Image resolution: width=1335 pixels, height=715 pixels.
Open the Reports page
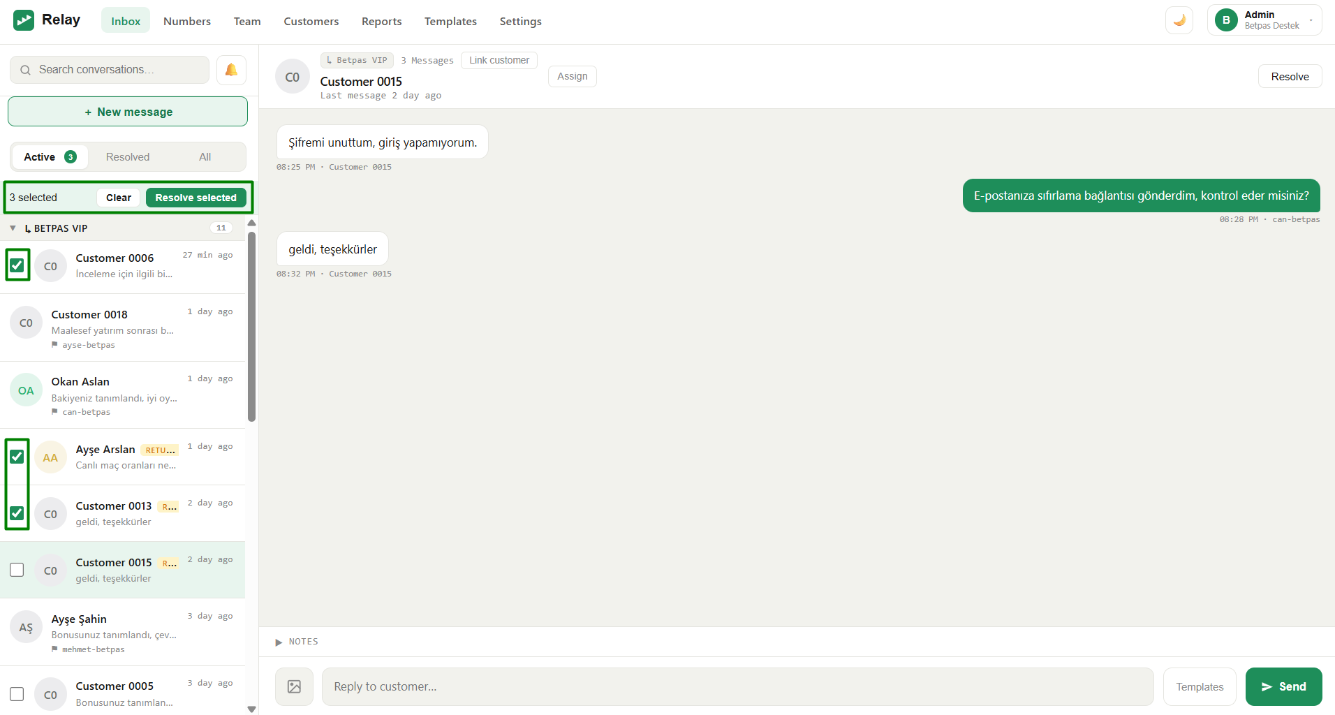pyautogui.click(x=382, y=21)
